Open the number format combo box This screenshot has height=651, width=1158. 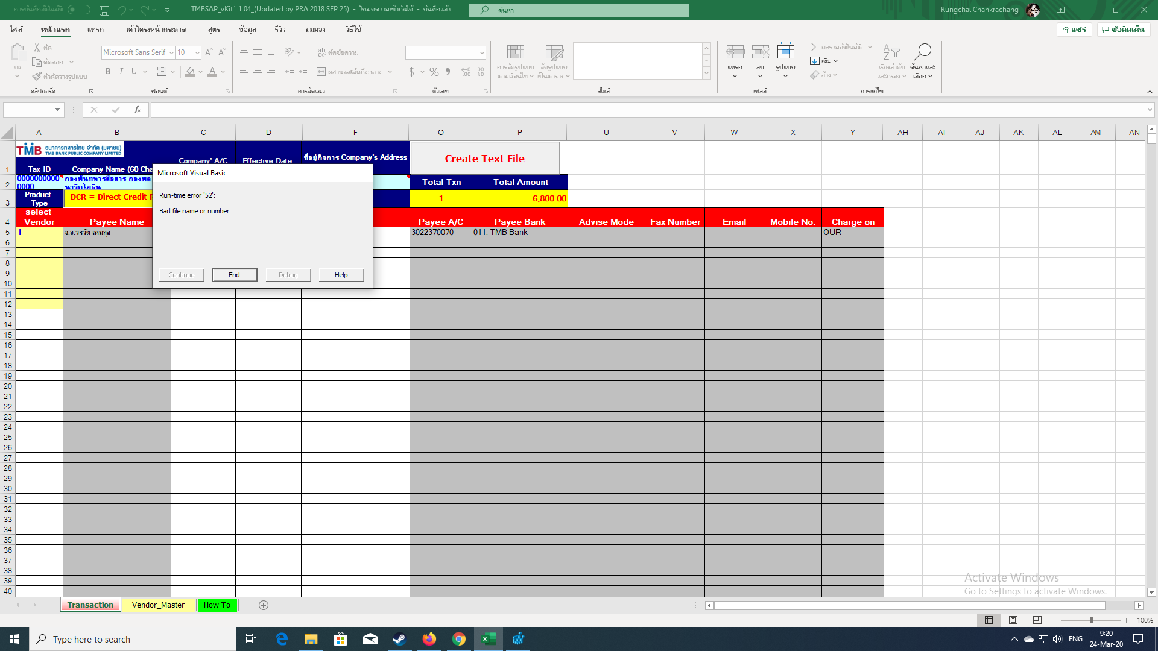tap(482, 53)
